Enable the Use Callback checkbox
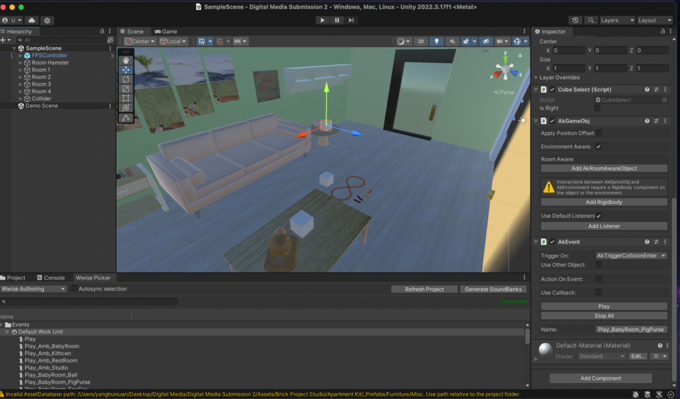 (x=598, y=292)
